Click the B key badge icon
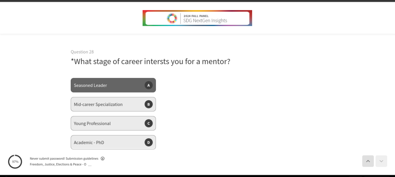Screen dimensions: 395x177 (x=148, y=104)
